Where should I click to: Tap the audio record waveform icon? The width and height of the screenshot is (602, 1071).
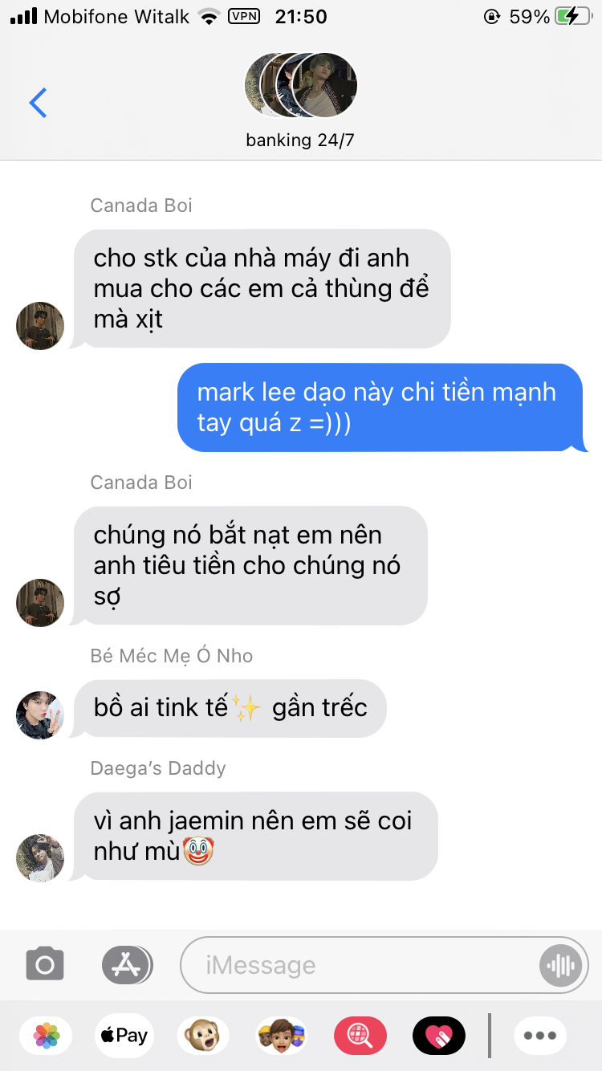click(559, 965)
